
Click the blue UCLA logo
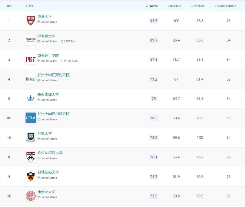[x=31, y=118]
